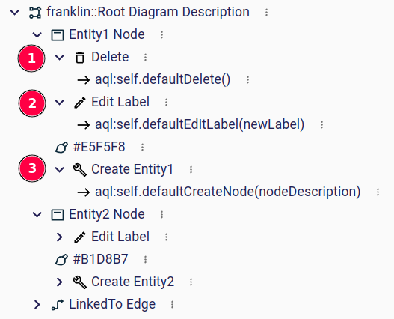Collapse the franklin::Root Diagram Description tree

click(15, 12)
